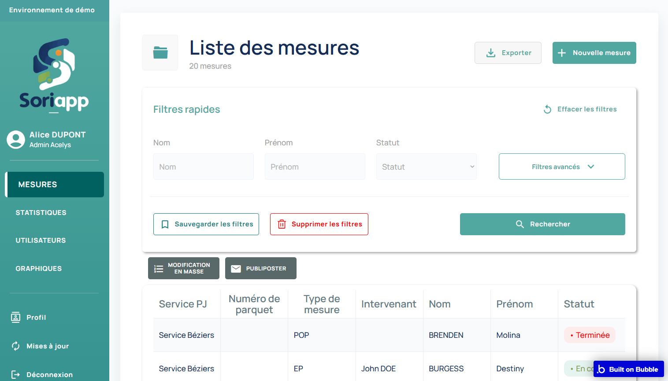The width and height of the screenshot is (668, 381).
Task: Click the 20 mesures count text
Action: click(x=210, y=66)
